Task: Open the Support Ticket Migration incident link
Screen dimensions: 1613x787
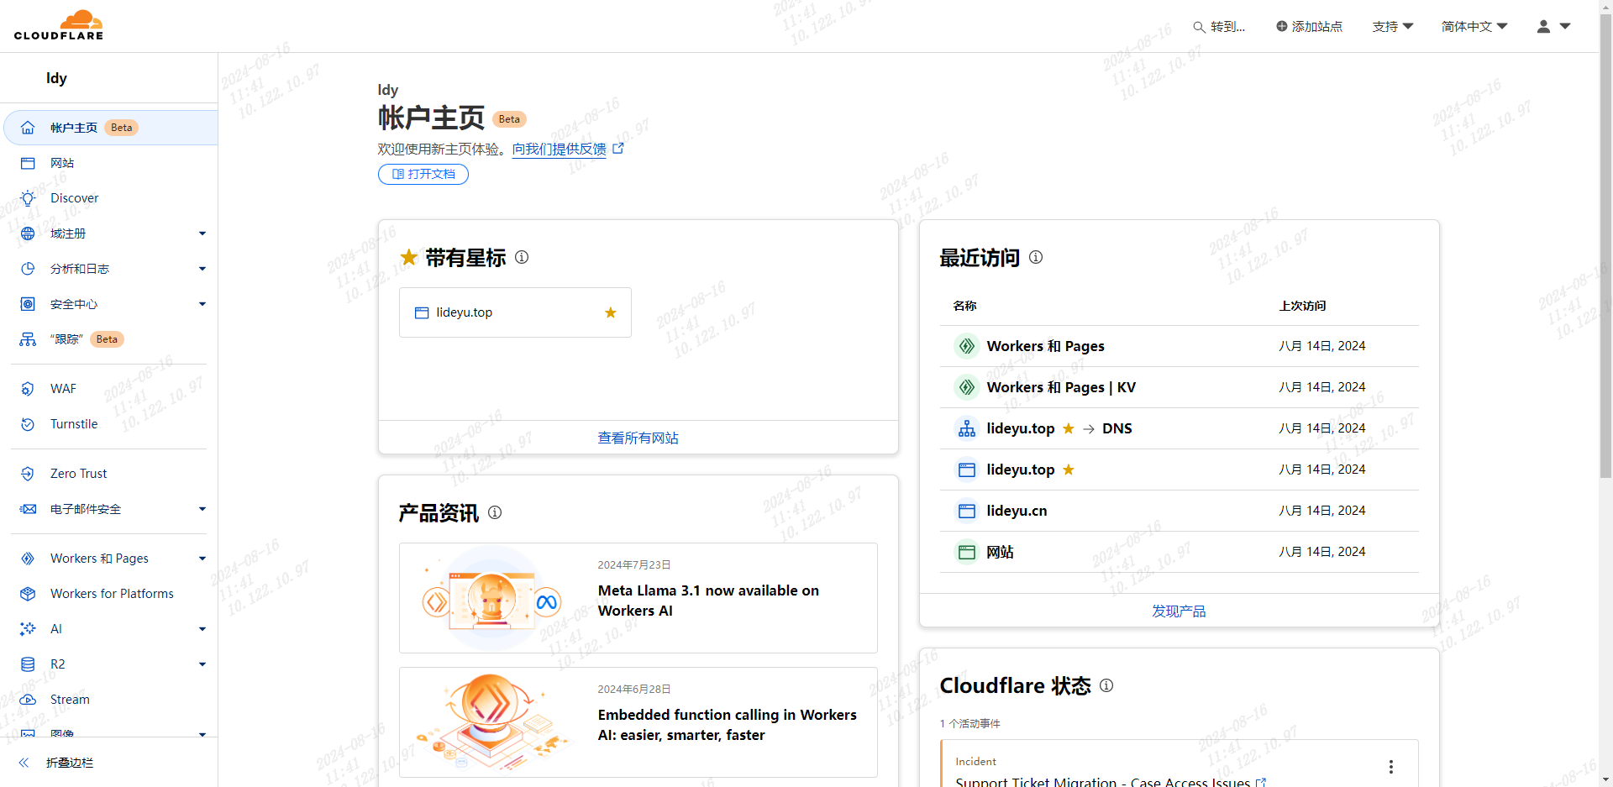Action: [1110, 781]
